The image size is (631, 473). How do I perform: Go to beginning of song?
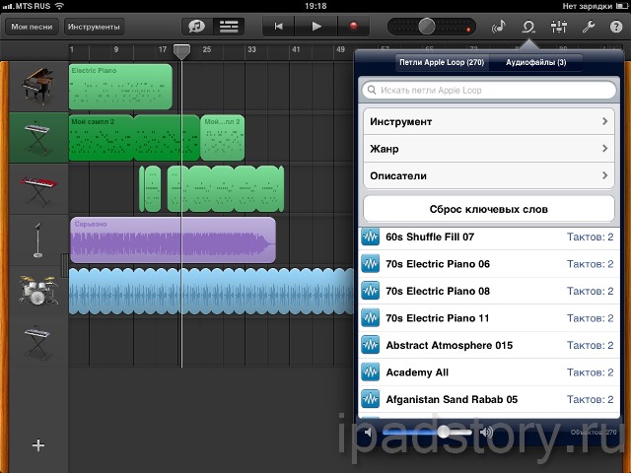coord(278,27)
